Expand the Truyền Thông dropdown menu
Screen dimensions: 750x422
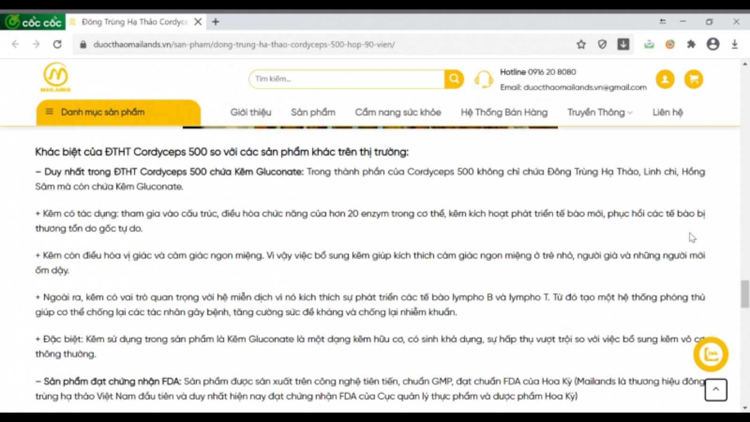tap(600, 113)
